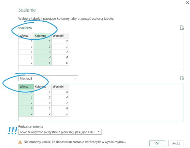Click the Wartość cell containing 2 in MacierzA
The width and height of the screenshot is (190, 148).
coord(60,42)
